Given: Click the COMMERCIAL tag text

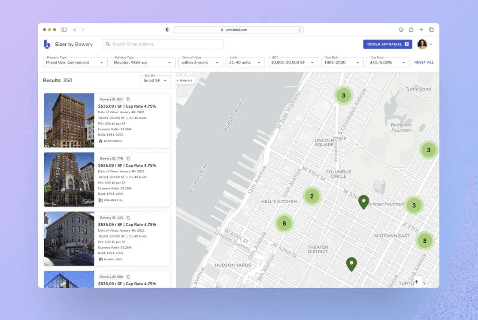Looking at the screenshot, I should coord(114,200).
